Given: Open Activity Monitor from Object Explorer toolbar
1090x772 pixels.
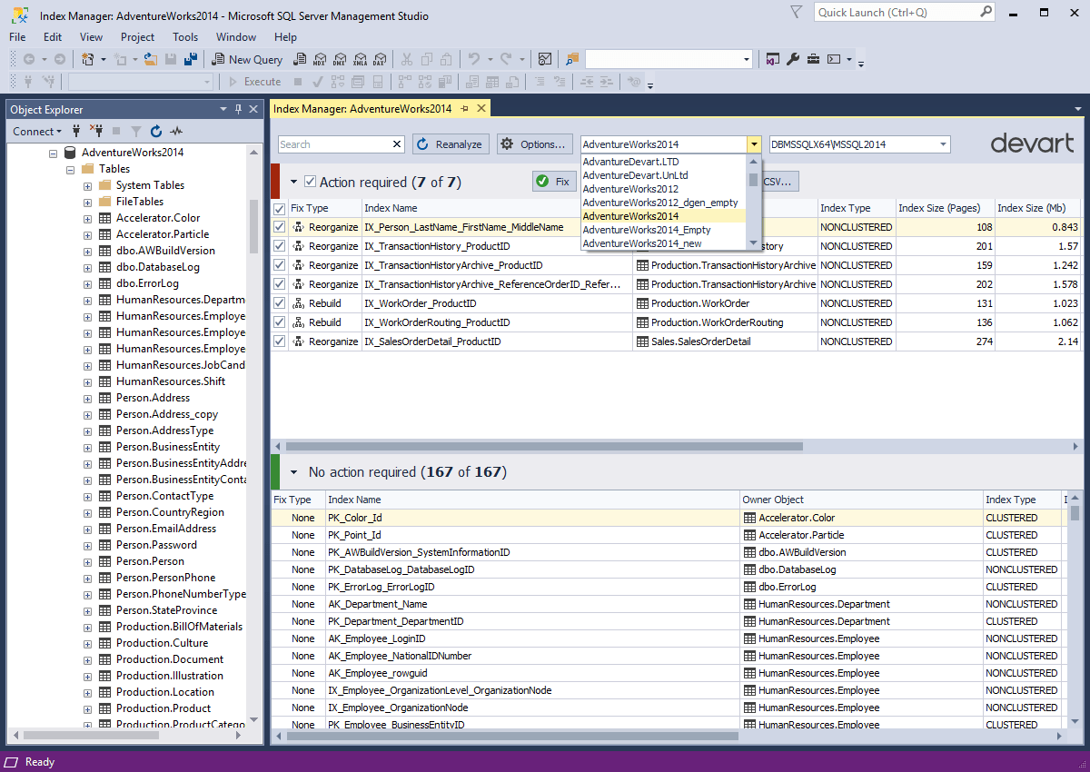Looking at the screenshot, I should 177,132.
